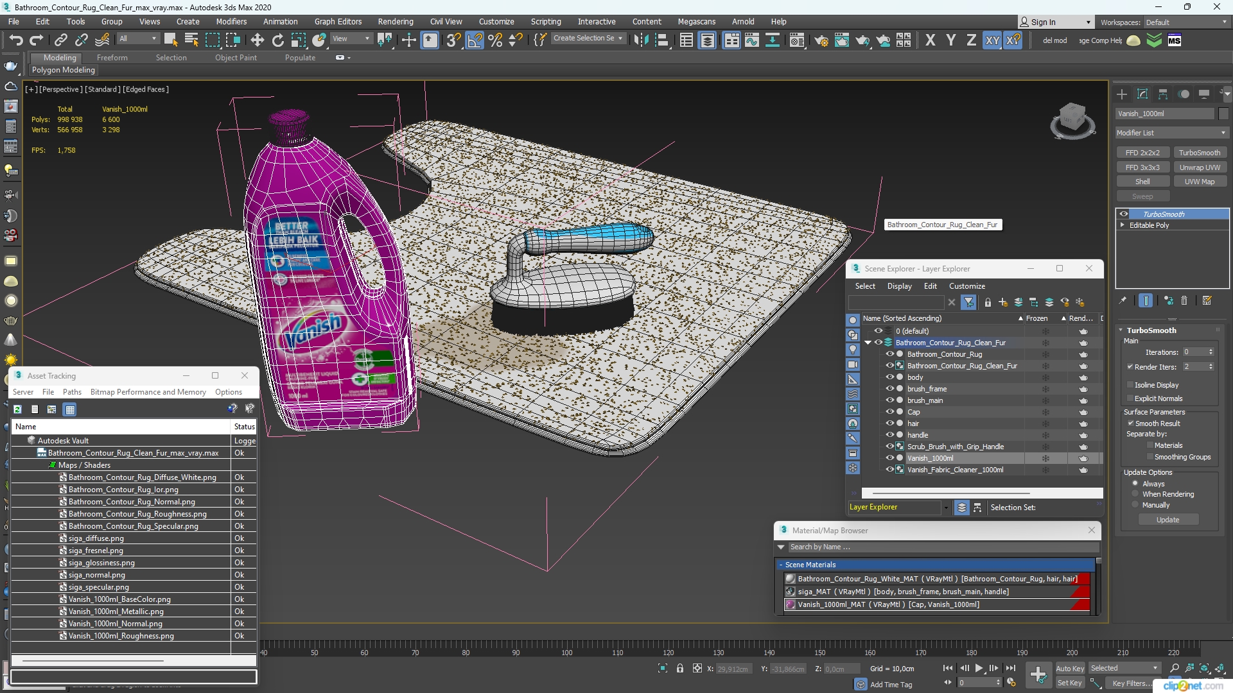The width and height of the screenshot is (1233, 693).
Task: Switch to the Freeform ribbon tab
Action: tap(112, 58)
